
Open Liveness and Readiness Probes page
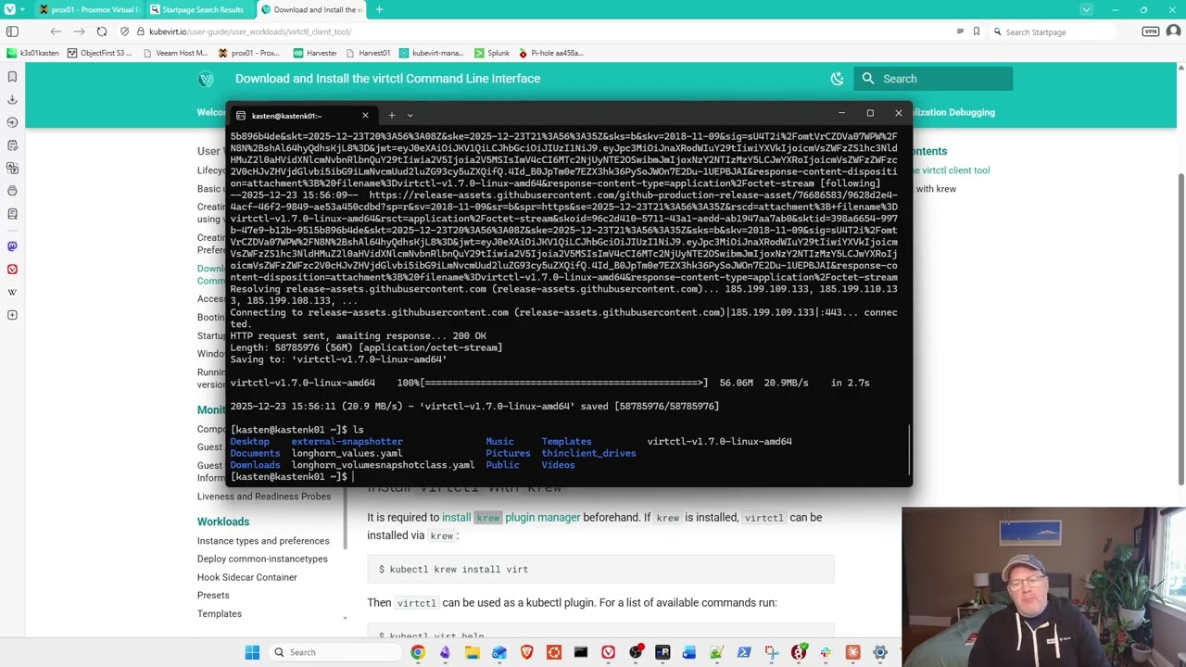point(264,497)
